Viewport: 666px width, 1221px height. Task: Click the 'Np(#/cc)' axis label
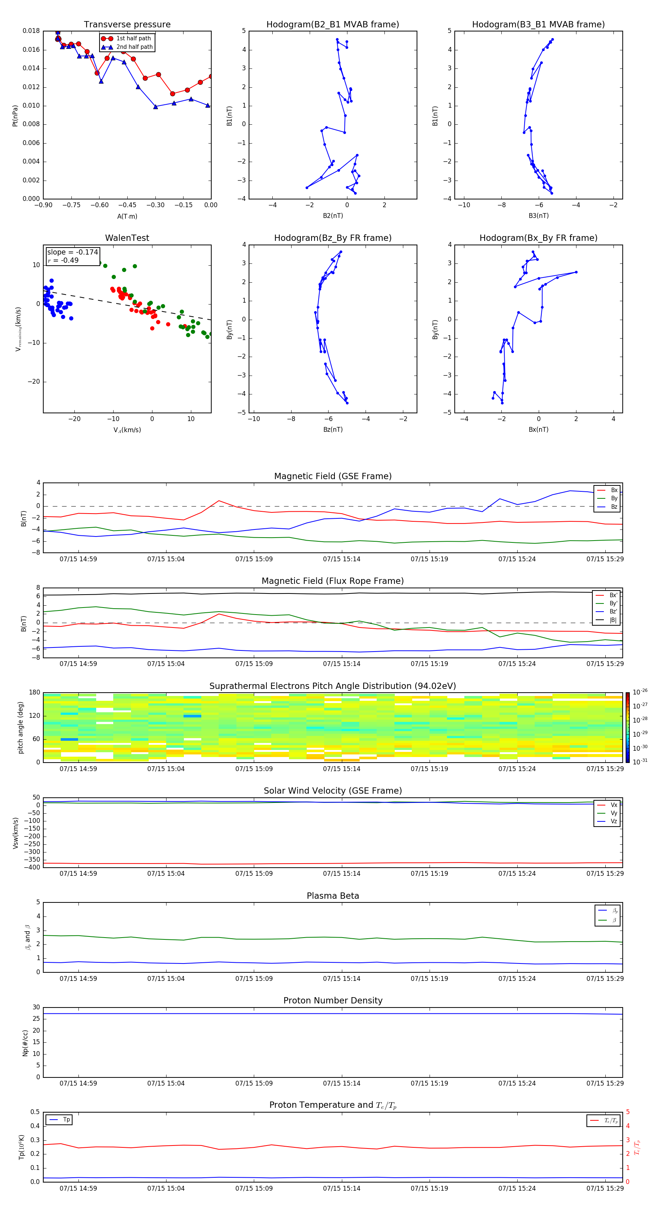(x=25, y=1043)
